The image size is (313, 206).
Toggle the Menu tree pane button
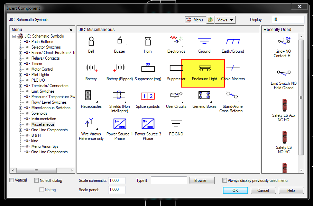[x=195, y=20]
